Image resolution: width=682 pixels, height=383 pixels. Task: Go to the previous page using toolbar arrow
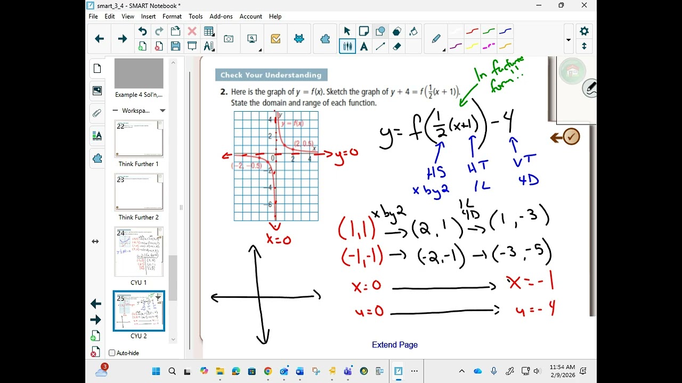(x=99, y=39)
